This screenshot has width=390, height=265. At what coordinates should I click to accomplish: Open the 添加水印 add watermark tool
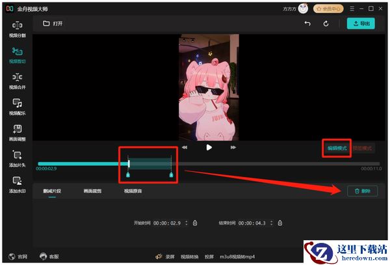click(x=17, y=185)
